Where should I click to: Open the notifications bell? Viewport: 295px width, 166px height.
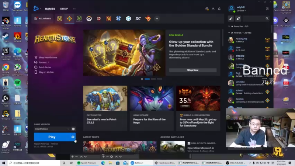(x=219, y=8)
